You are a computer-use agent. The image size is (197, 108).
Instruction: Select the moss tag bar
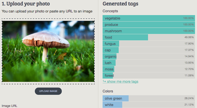coord(149,69)
